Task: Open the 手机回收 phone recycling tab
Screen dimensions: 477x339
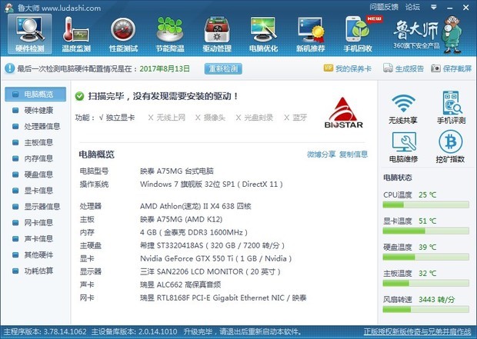Action: pos(358,34)
